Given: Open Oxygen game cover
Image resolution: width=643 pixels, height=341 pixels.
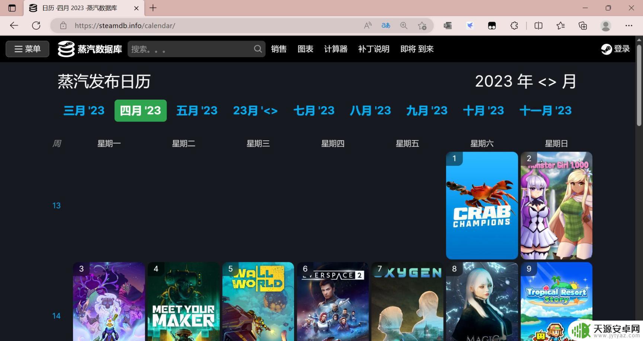Looking at the screenshot, I should click(x=407, y=302).
